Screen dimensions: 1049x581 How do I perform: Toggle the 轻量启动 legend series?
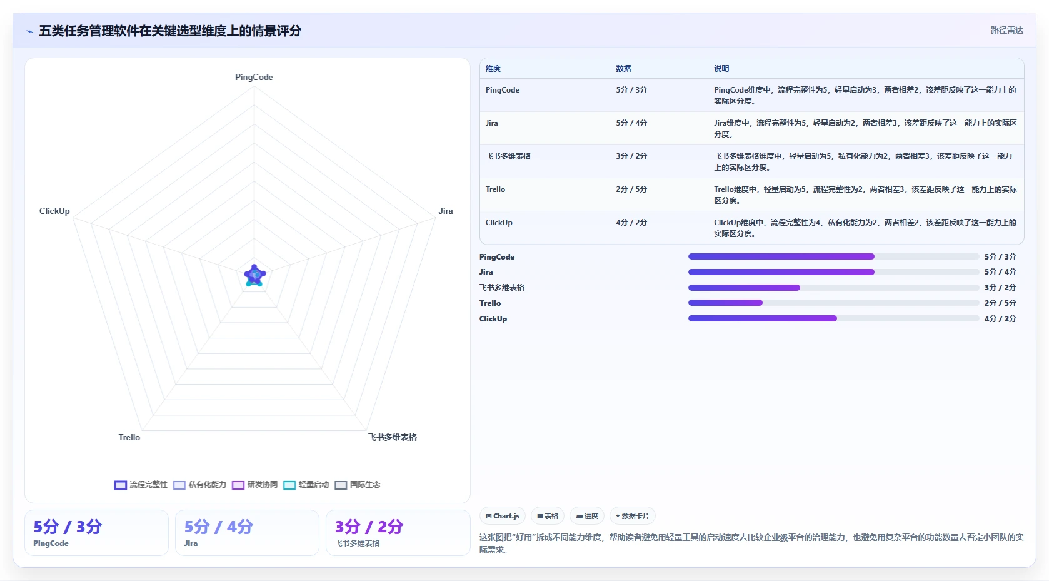pyautogui.click(x=306, y=485)
